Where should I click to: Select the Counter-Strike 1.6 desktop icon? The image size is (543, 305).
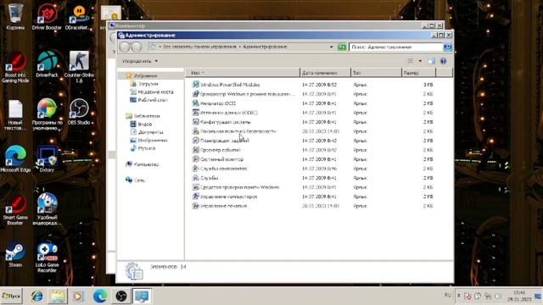point(79,67)
